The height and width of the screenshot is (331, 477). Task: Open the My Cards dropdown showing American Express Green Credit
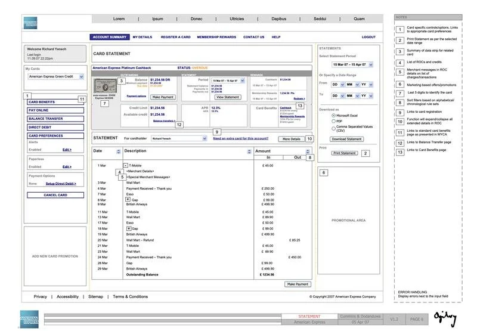[x=55, y=77]
